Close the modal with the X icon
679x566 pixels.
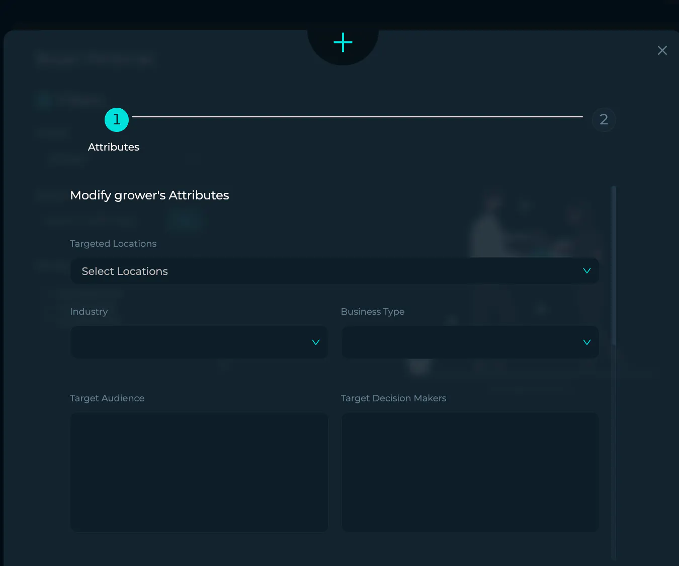(x=662, y=50)
